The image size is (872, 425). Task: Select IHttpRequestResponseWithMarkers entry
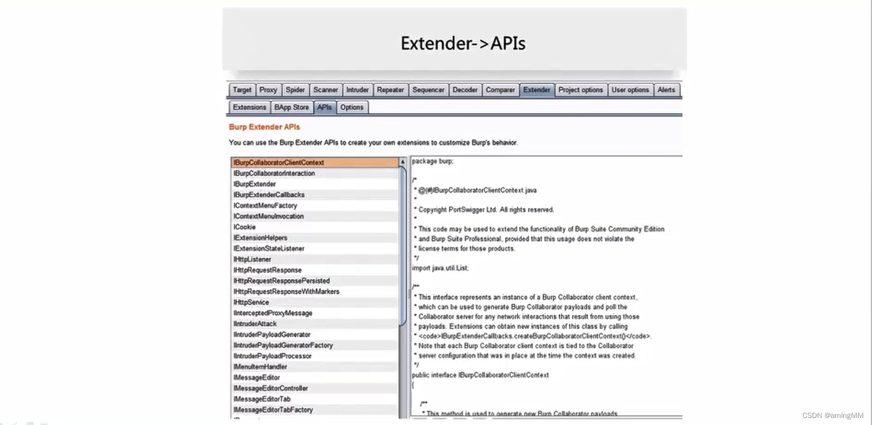tap(315, 291)
